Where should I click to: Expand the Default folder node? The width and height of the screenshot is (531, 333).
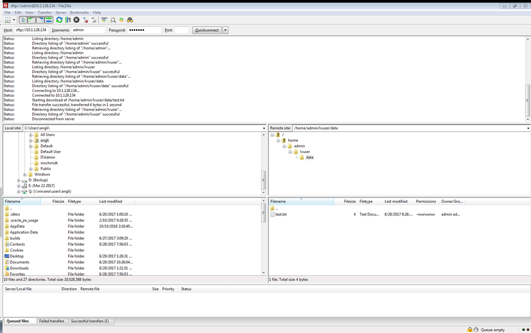pyautogui.click(x=30, y=146)
